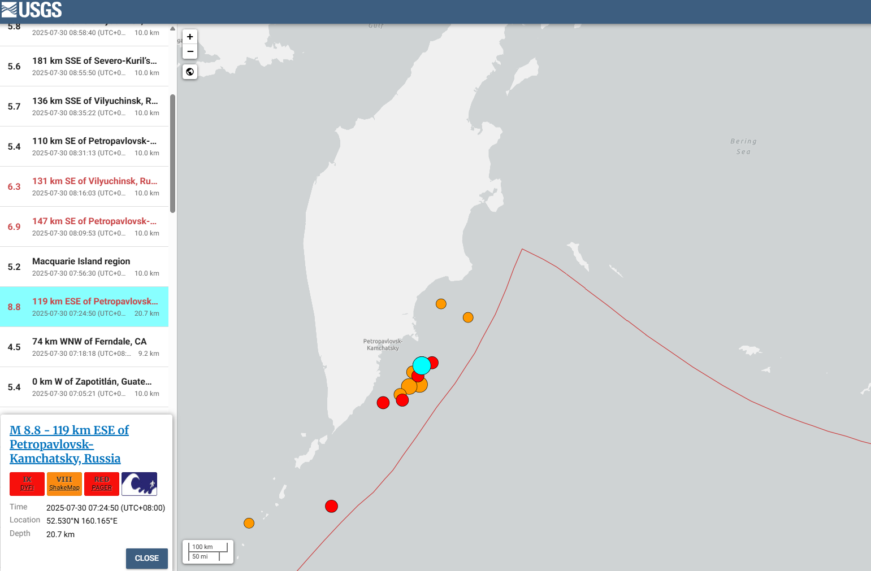Click the earthquake list scrollbar thumb
Screen dimensions: 871x571
point(172,154)
